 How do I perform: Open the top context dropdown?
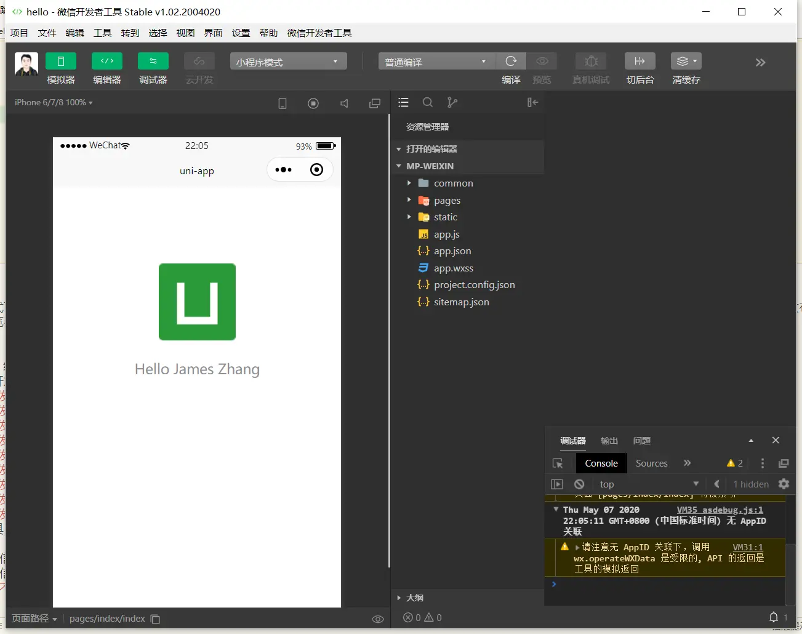[x=648, y=484]
